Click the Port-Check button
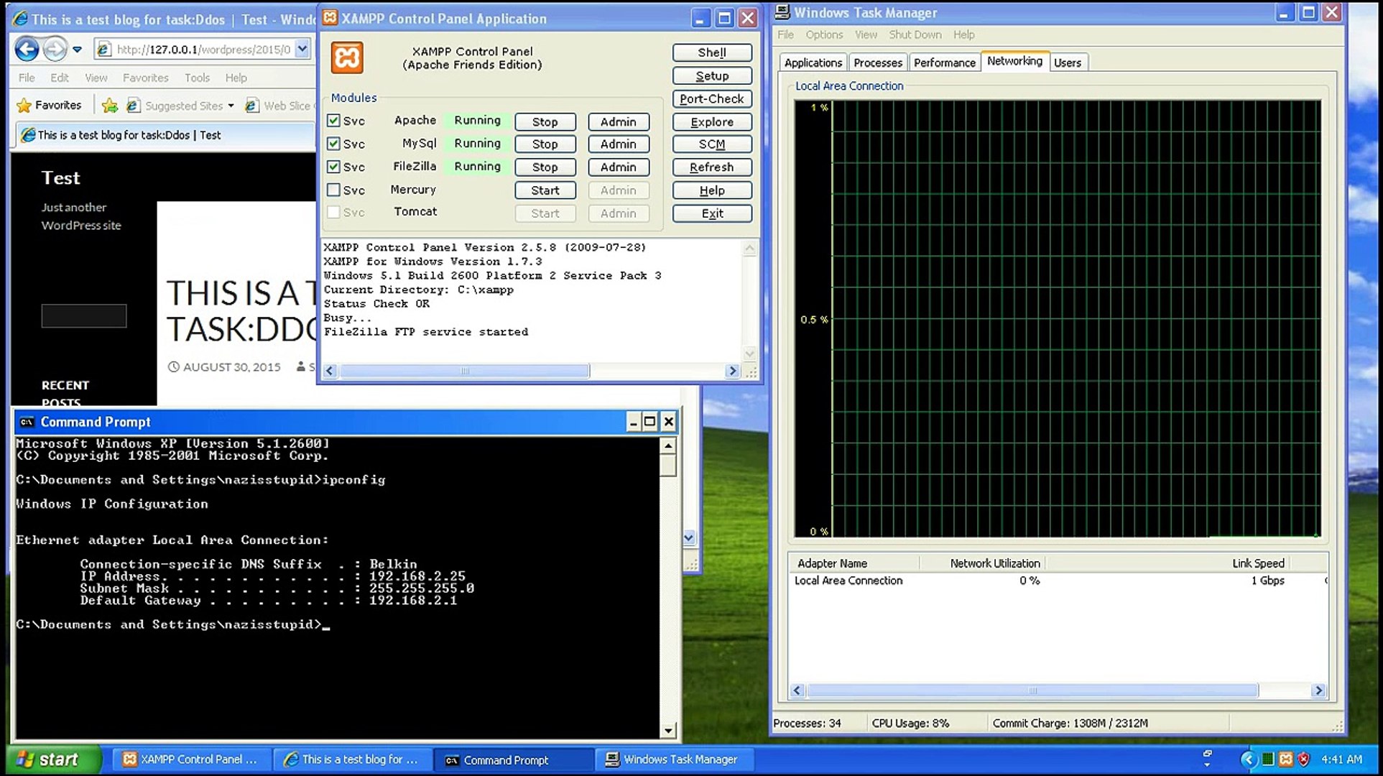The image size is (1383, 776). 711,98
